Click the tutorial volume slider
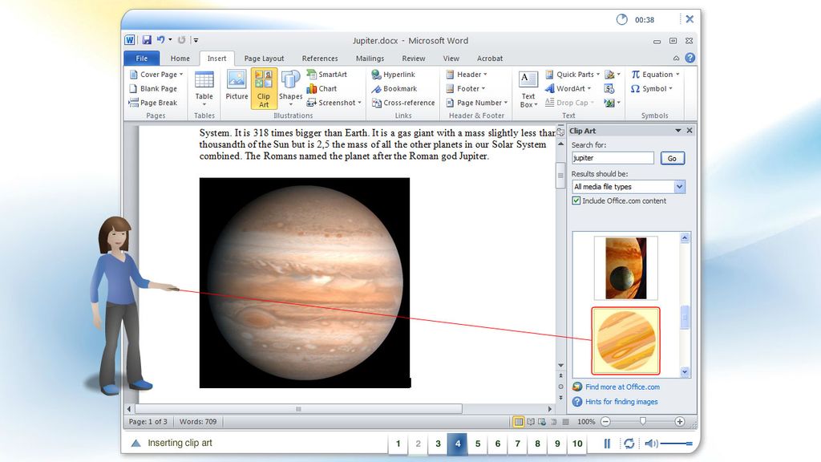 point(677,444)
